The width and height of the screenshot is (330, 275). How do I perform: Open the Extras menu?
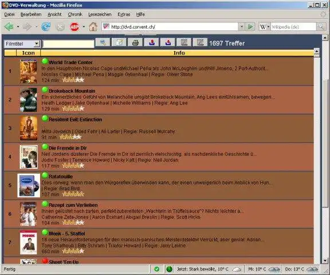point(124,14)
